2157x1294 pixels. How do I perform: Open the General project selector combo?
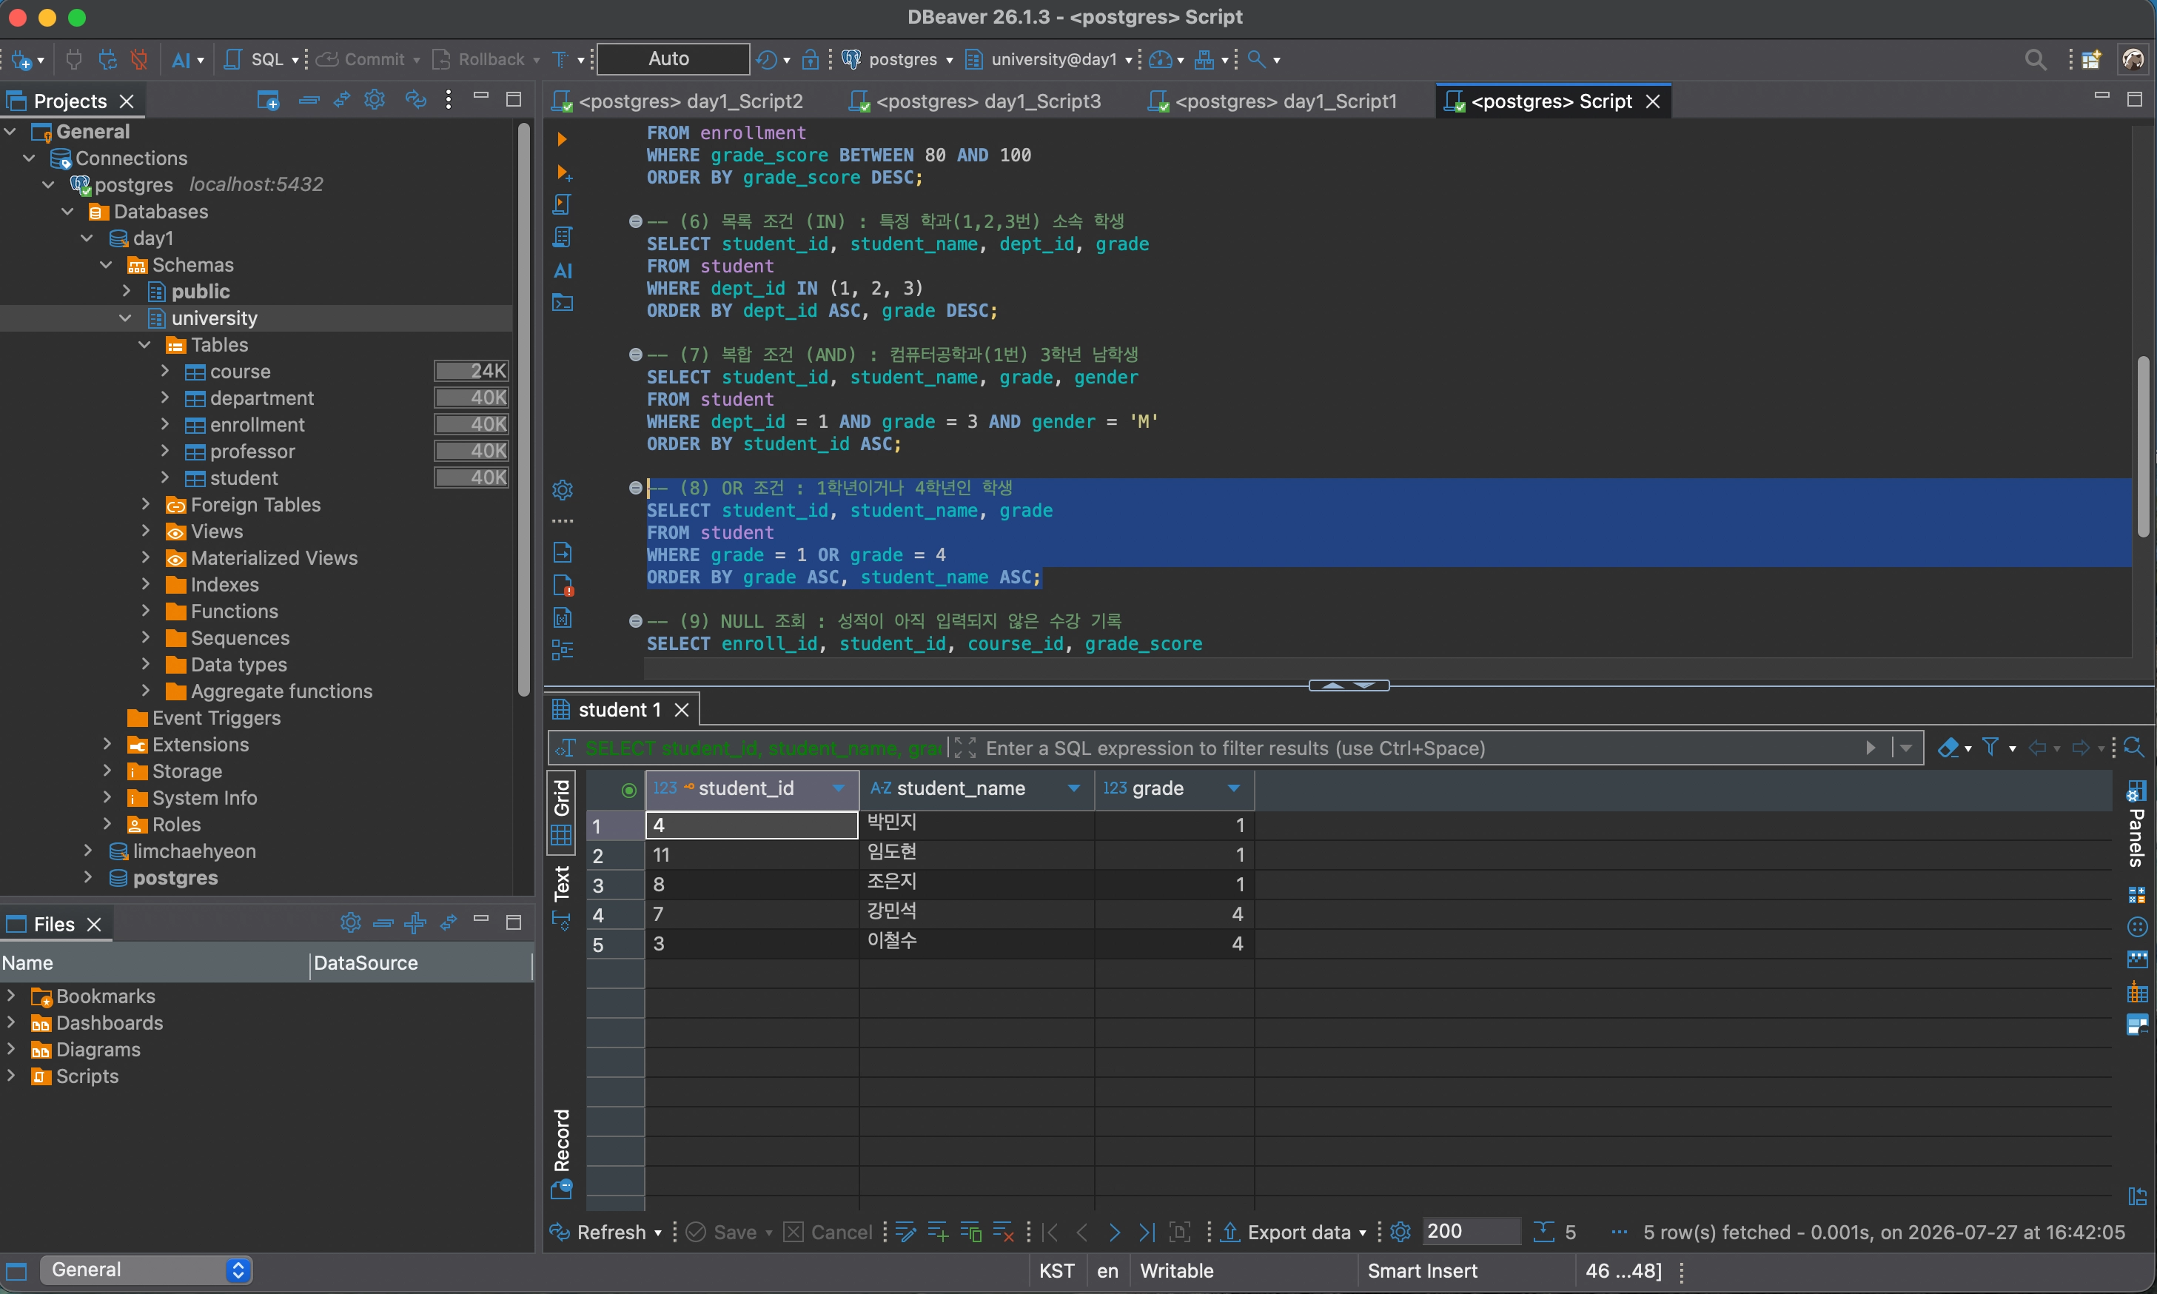click(146, 1270)
